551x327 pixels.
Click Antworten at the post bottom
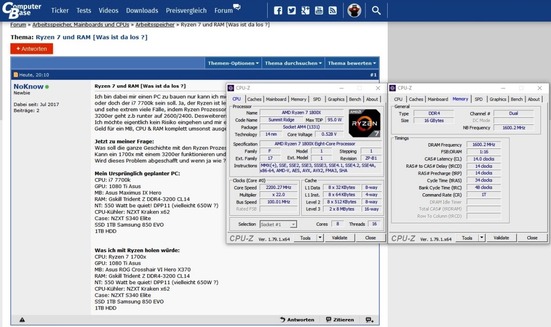tap(297, 319)
